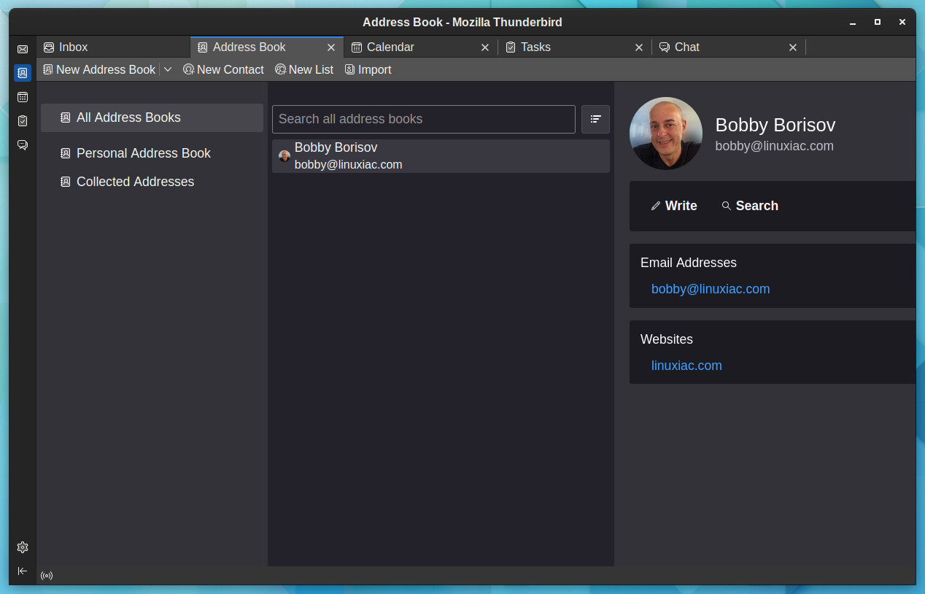925x594 pixels.
Task: Click New Address Book toolbar button
Action: [99, 69]
